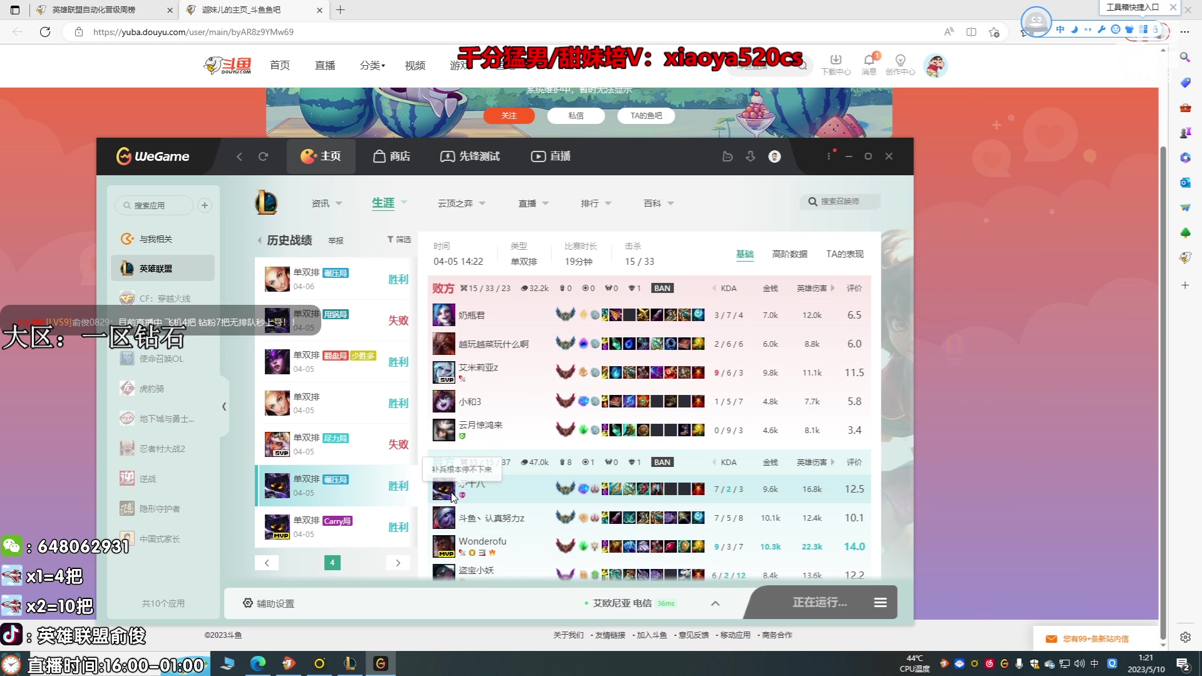Open 隐形守护者 in the game list

[x=163, y=509]
